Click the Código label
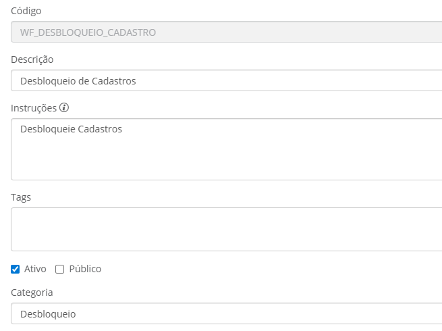 click(x=26, y=11)
